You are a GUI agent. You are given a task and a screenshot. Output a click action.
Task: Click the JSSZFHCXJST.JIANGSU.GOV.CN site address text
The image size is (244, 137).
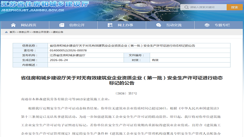32,10
